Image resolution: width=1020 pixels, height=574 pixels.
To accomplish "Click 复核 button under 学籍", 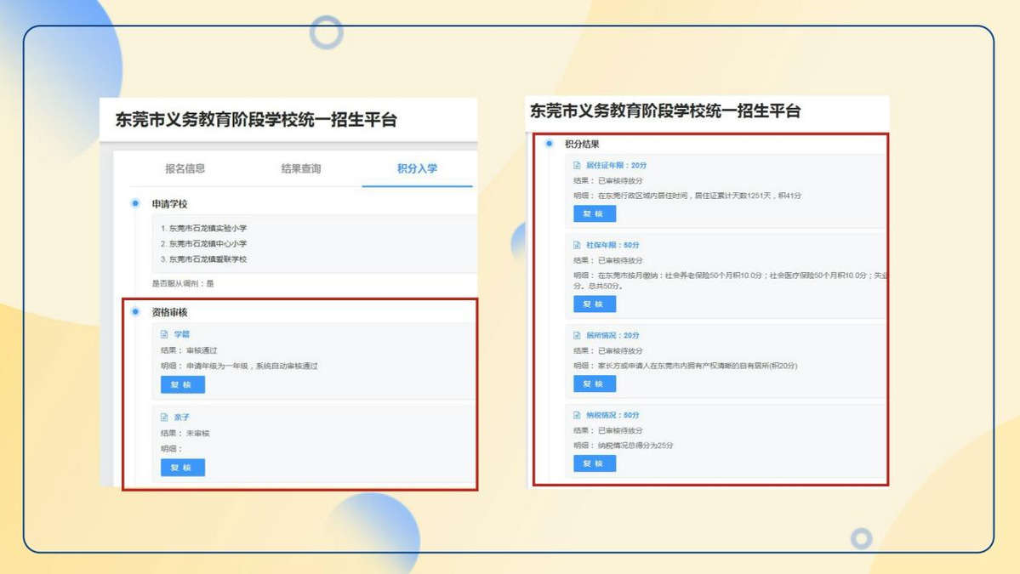I will point(183,385).
